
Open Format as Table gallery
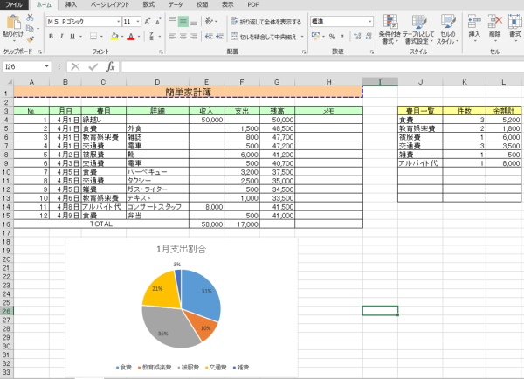tap(418, 30)
